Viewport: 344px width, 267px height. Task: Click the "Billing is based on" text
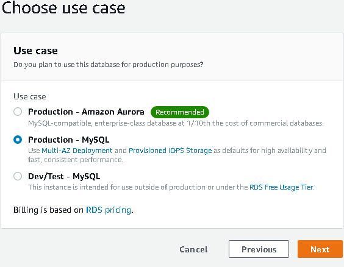coord(48,210)
